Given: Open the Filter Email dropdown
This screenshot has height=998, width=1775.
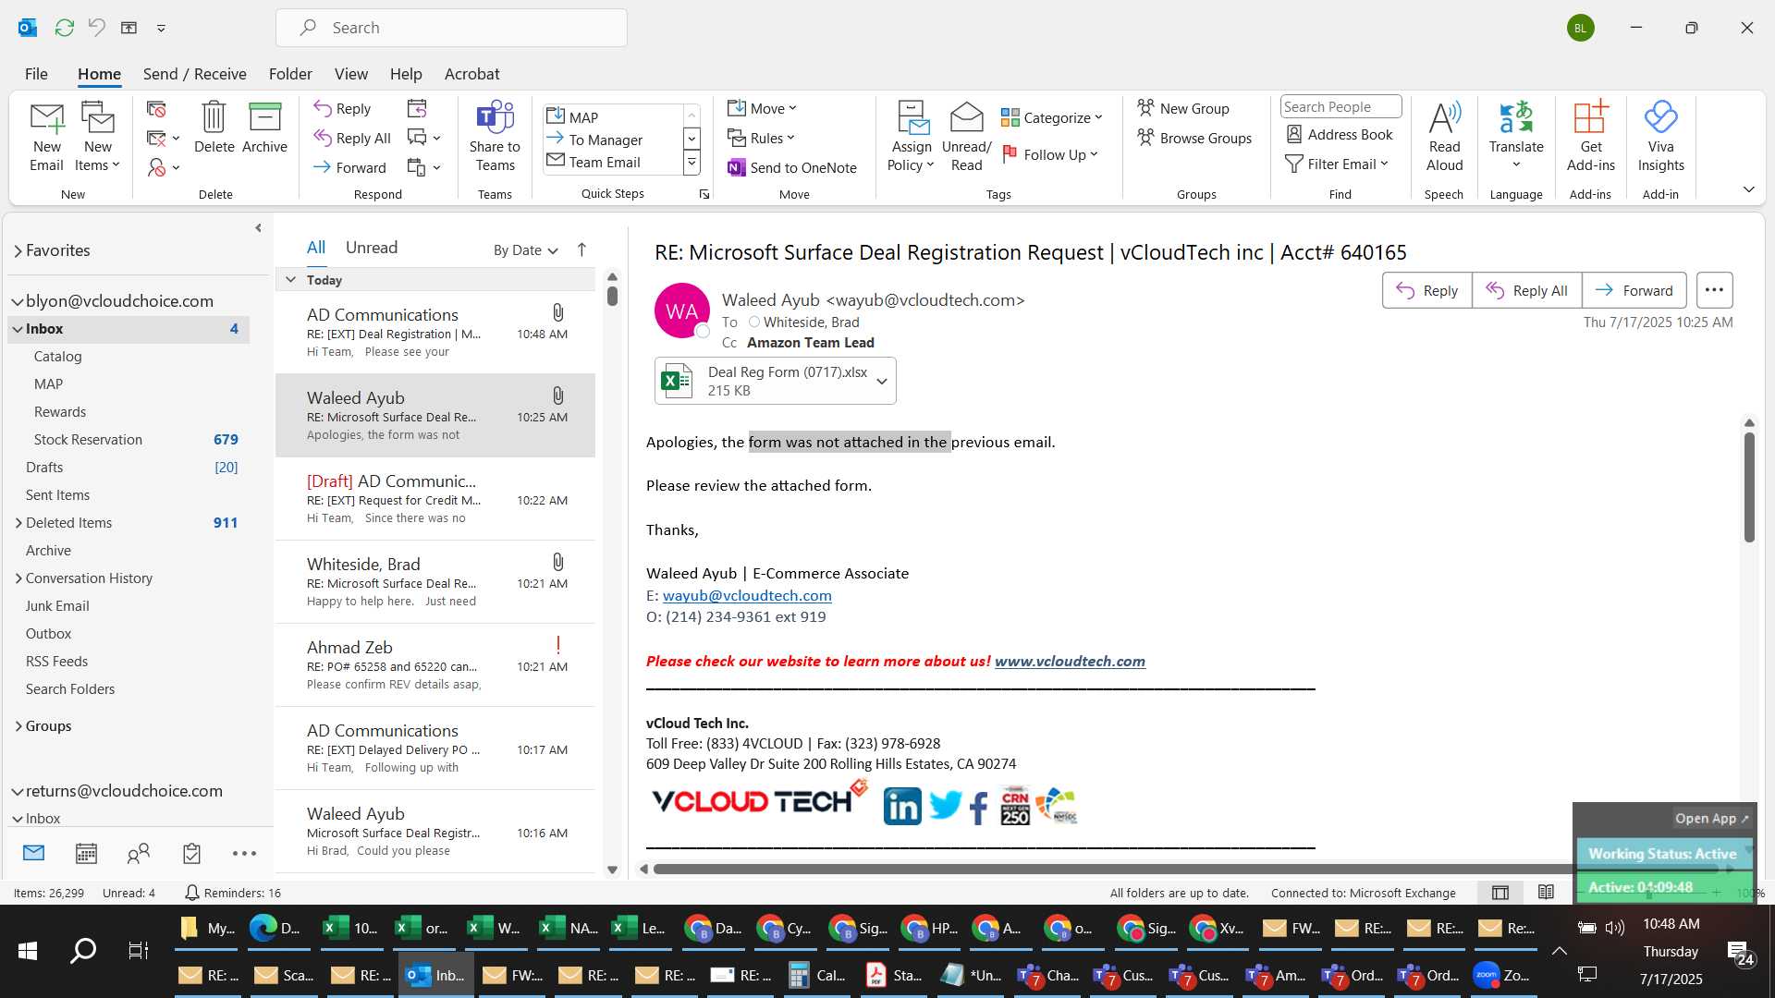Looking at the screenshot, I should click(1337, 164).
